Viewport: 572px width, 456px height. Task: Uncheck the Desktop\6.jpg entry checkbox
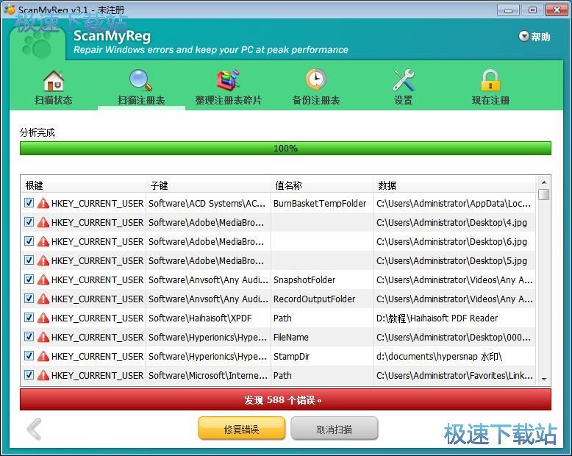29,241
